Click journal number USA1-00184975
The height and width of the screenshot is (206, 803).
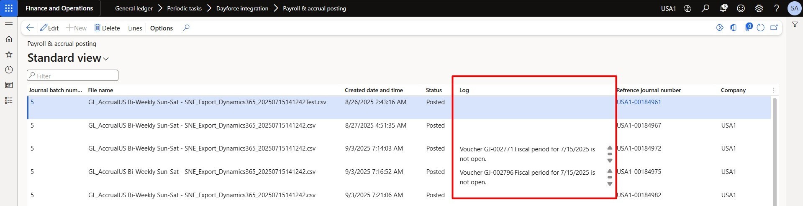click(x=639, y=172)
